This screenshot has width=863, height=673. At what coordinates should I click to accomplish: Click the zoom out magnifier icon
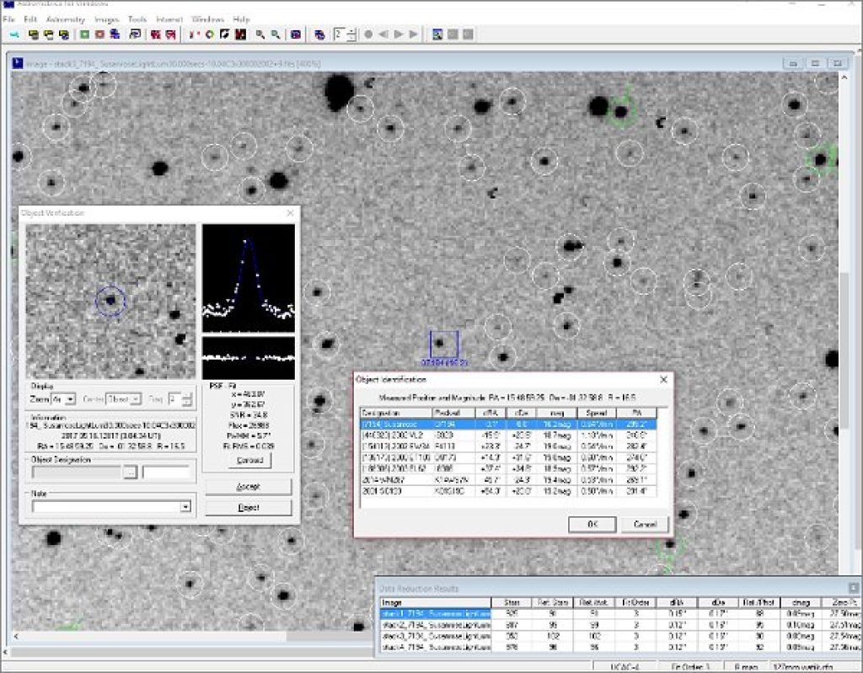(276, 35)
